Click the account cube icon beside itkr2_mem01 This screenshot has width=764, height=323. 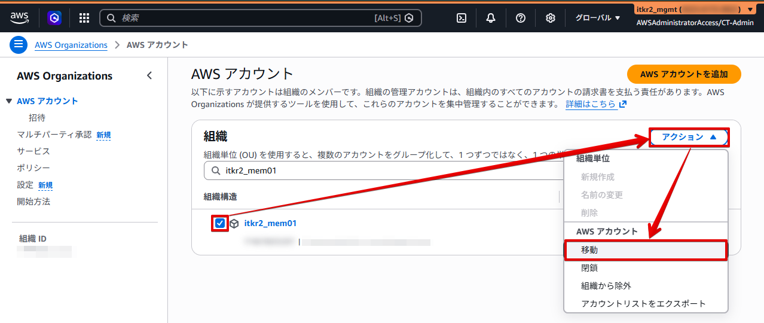click(x=234, y=224)
